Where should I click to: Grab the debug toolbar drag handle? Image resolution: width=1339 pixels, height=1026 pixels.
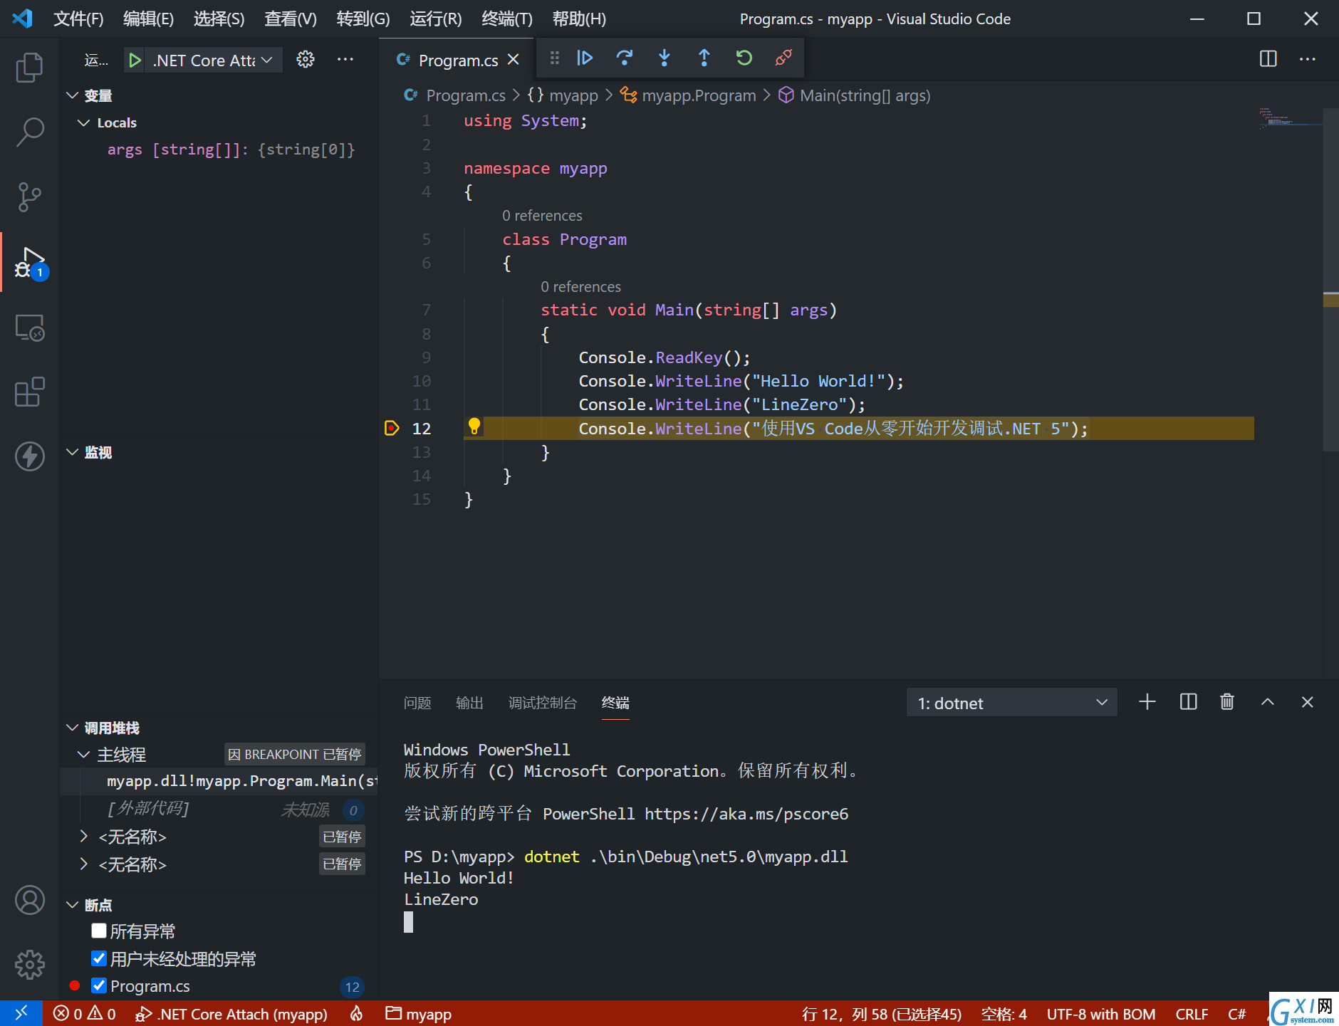point(554,58)
